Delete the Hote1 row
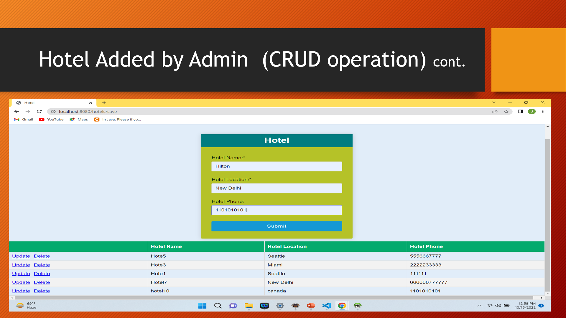This screenshot has height=318, width=566. point(42,274)
